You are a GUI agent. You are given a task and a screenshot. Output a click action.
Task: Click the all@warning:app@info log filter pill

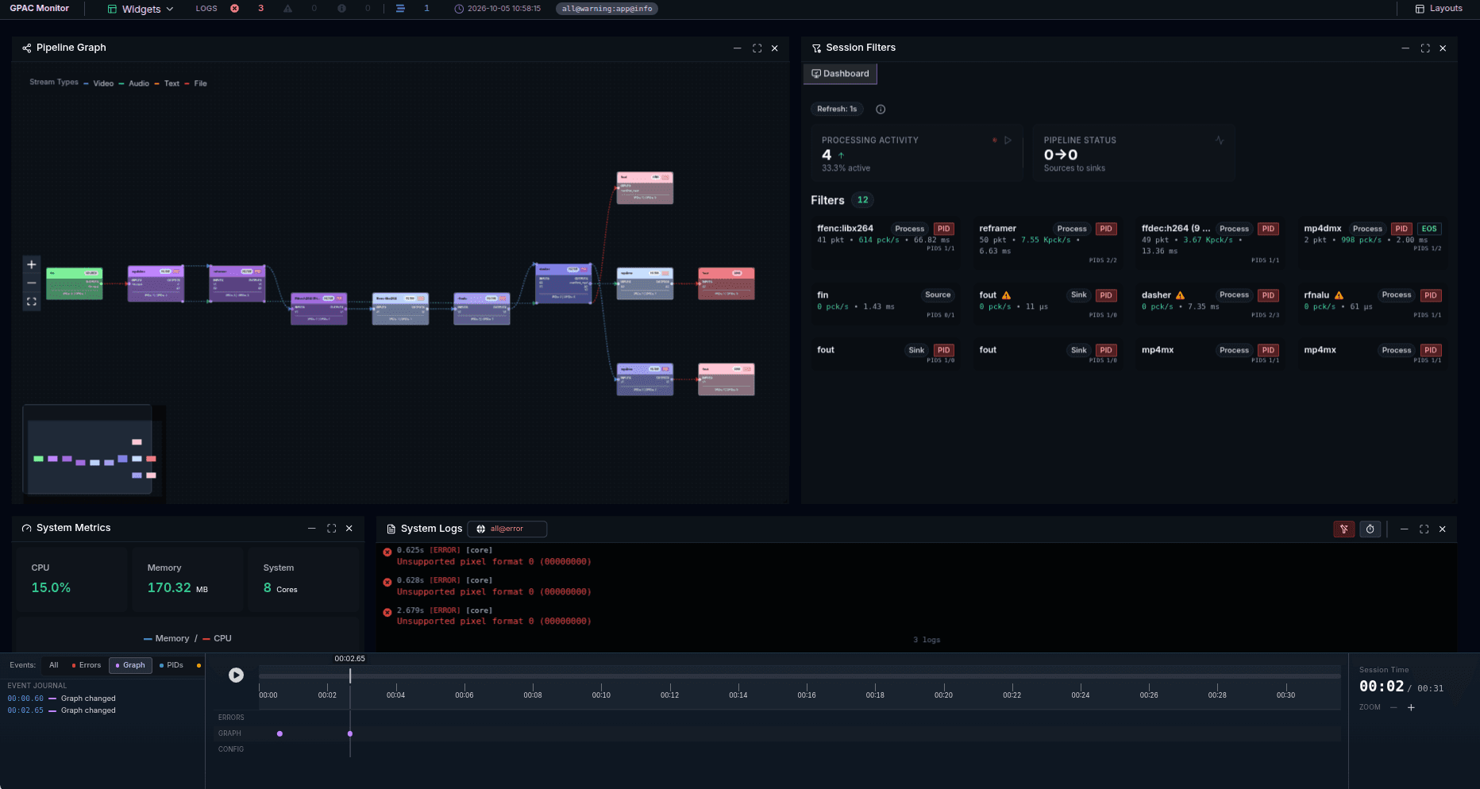pos(607,9)
